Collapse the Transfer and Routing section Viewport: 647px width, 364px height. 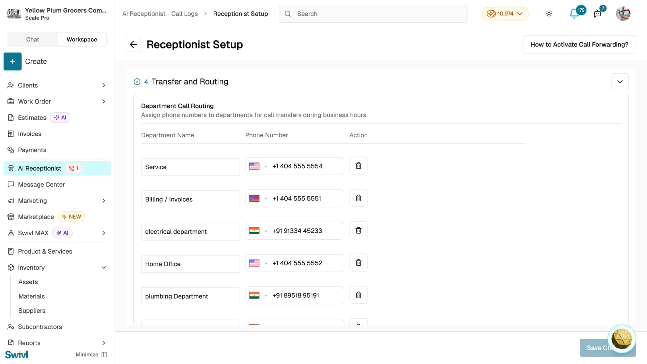pos(620,82)
